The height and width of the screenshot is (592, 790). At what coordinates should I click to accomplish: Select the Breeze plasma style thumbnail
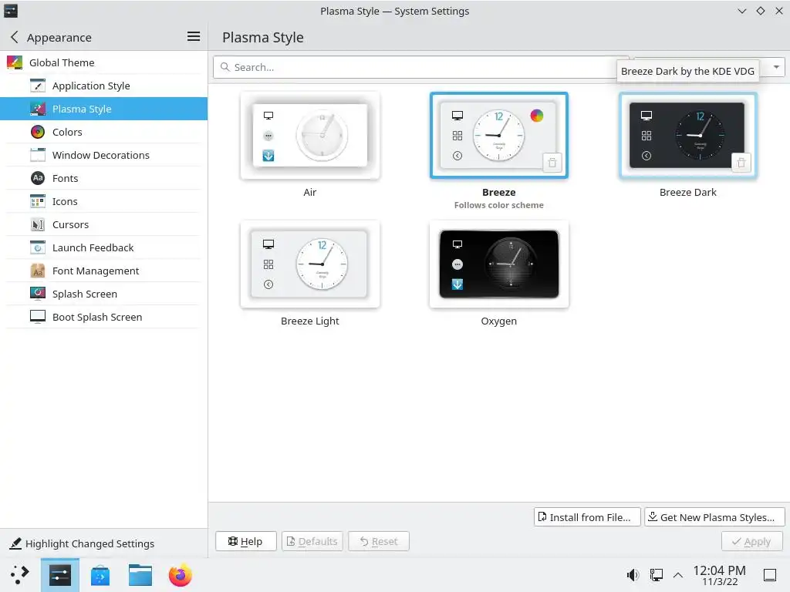(x=499, y=136)
